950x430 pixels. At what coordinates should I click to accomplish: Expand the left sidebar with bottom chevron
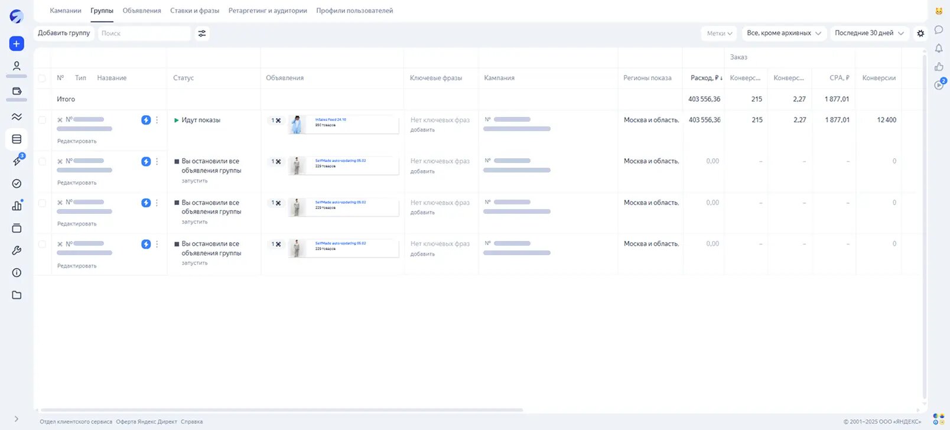[x=17, y=419]
